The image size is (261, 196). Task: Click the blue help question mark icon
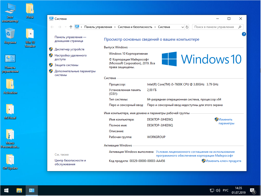tap(244, 34)
